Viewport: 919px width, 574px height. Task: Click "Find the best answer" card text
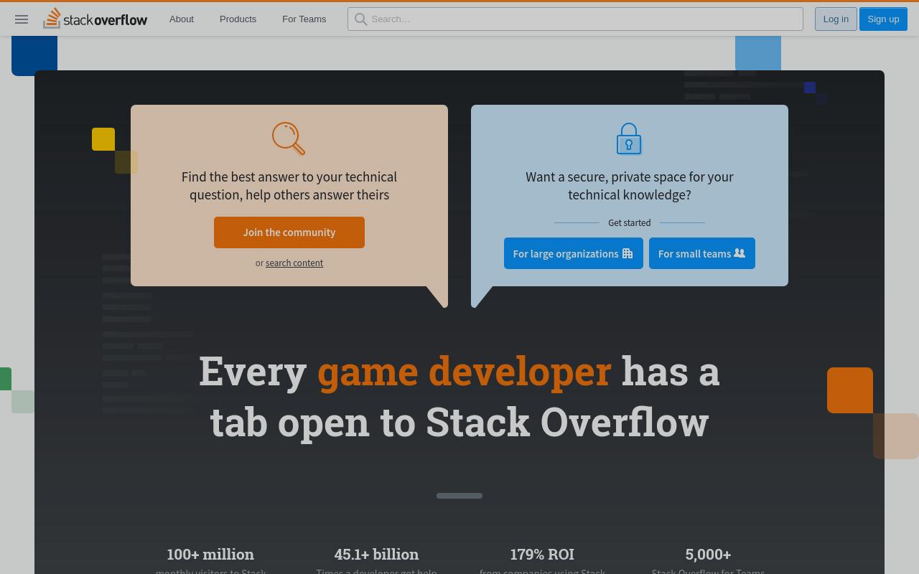289,186
